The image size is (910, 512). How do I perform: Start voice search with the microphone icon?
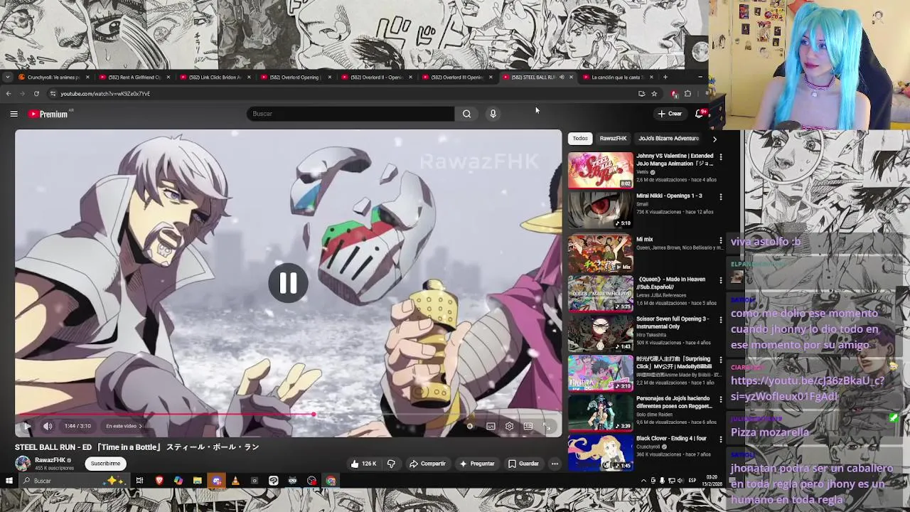493,114
